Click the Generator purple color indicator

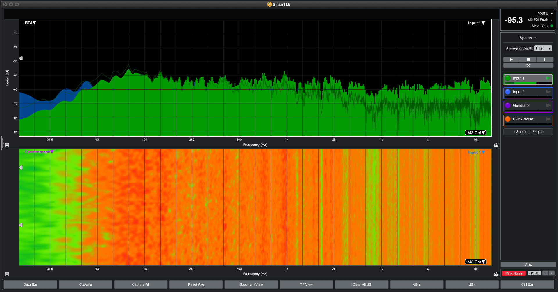(508, 105)
